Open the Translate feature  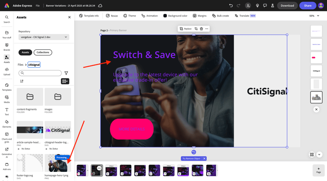click(x=245, y=16)
